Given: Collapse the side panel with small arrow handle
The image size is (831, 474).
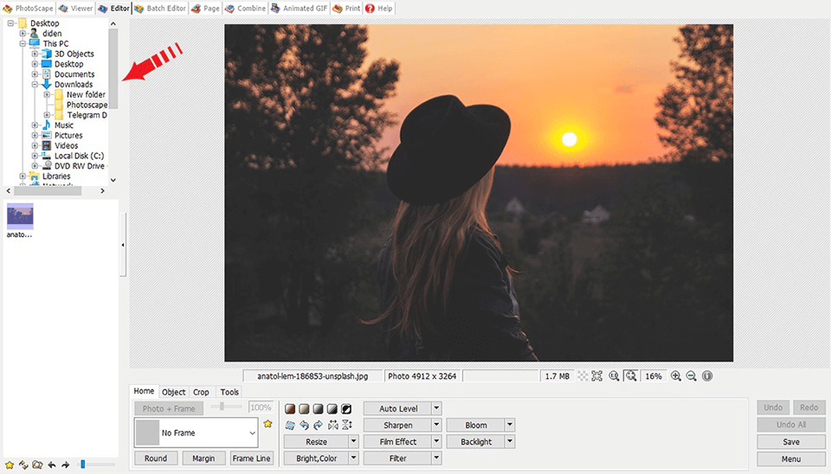Looking at the screenshot, I should 123,245.
